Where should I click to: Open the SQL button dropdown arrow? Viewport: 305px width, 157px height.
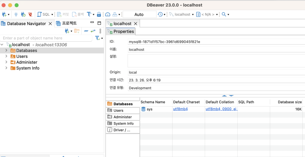(52, 15)
